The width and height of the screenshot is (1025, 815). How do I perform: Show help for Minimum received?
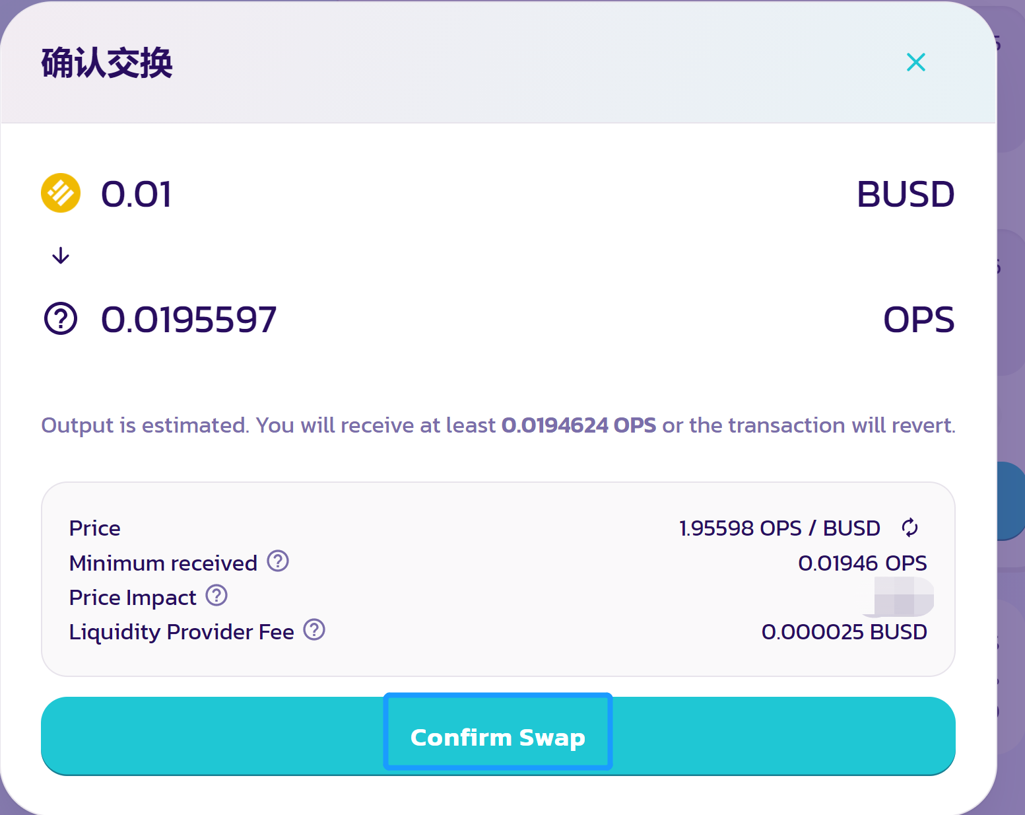(278, 561)
